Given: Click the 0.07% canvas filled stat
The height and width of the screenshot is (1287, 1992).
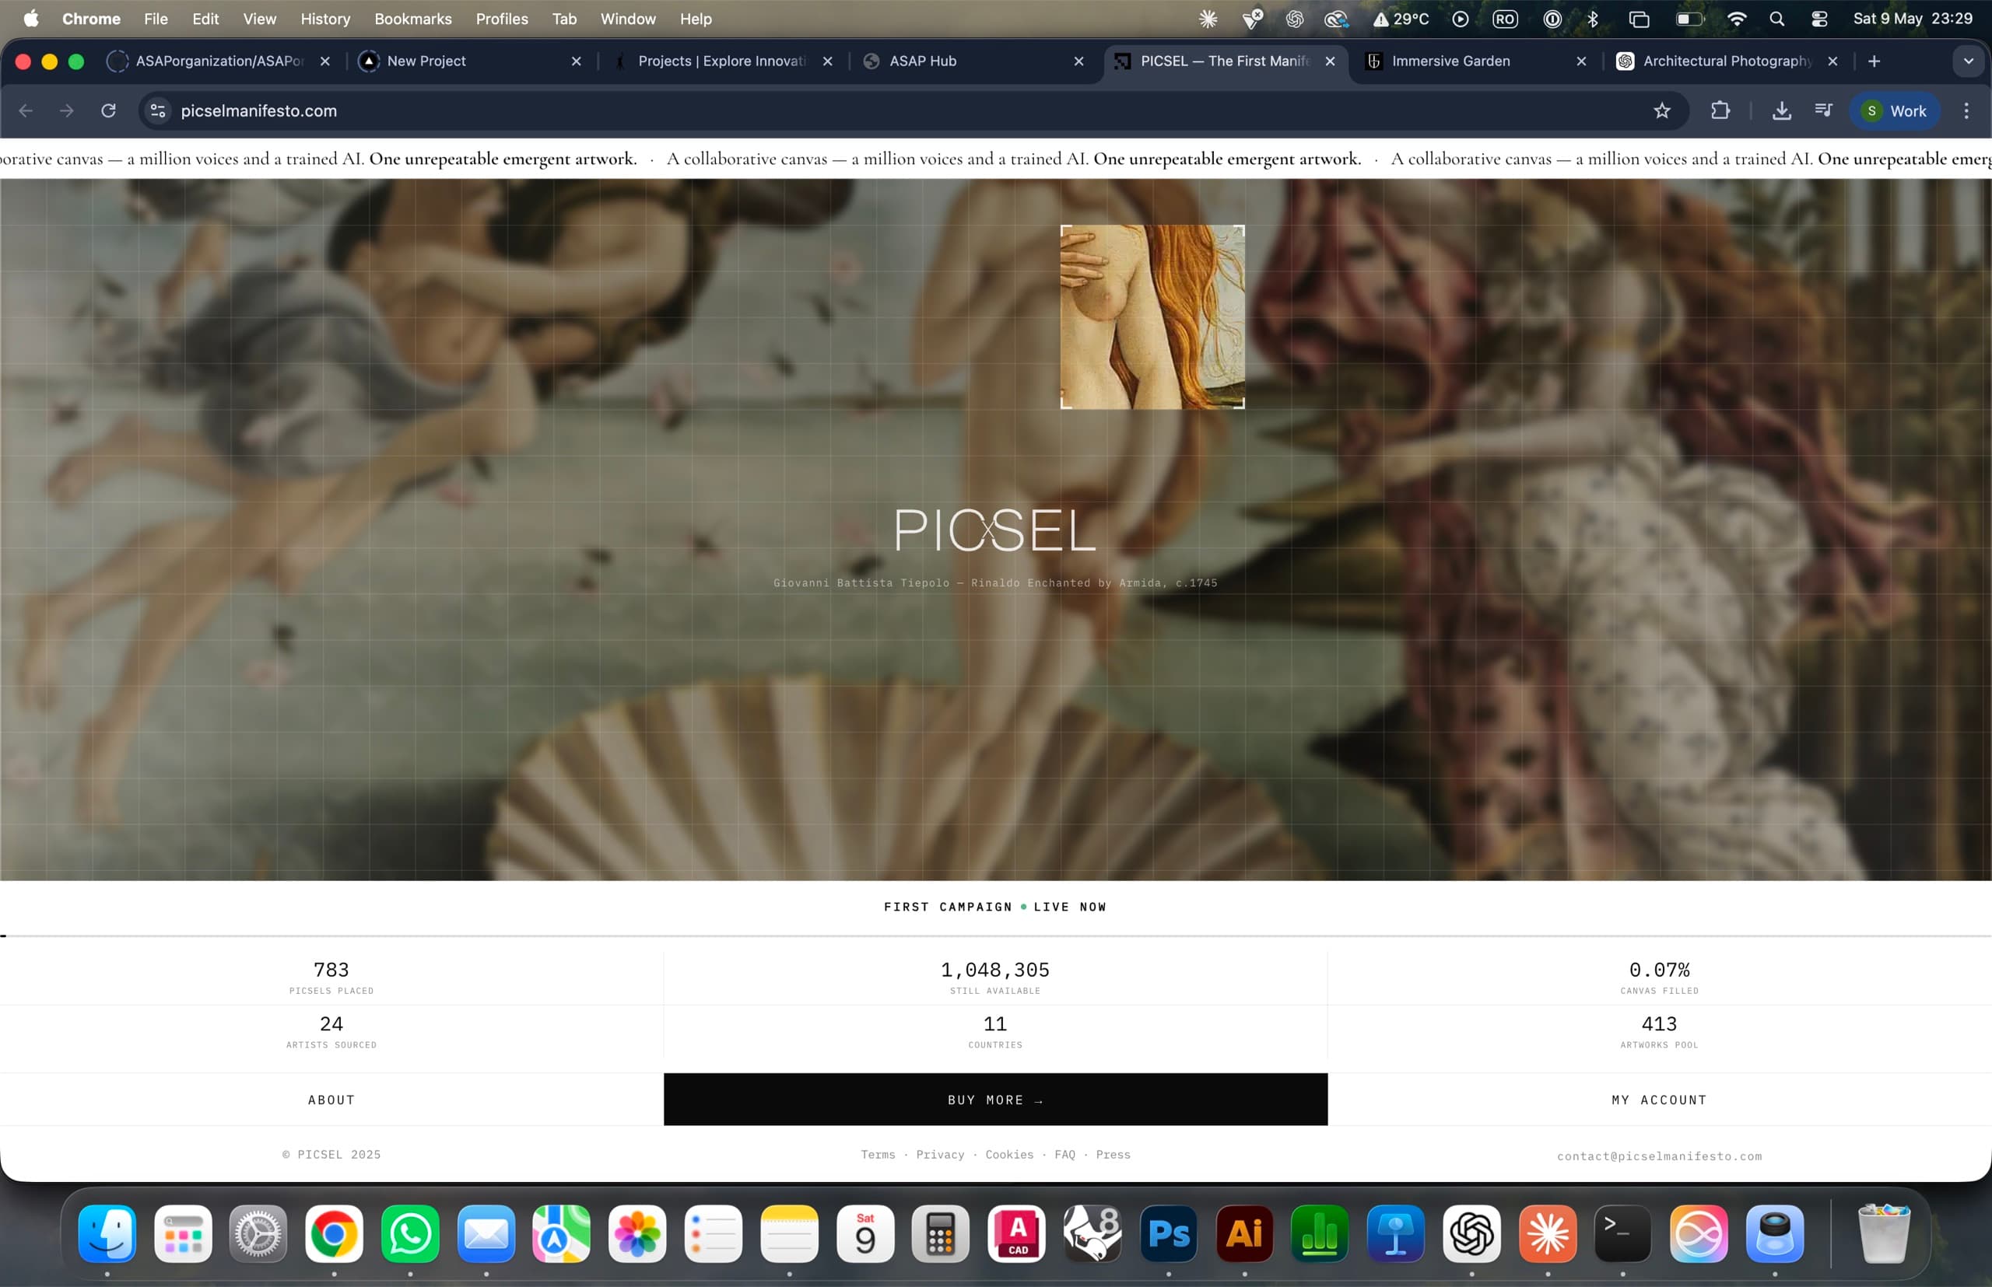Looking at the screenshot, I should [x=1659, y=977].
